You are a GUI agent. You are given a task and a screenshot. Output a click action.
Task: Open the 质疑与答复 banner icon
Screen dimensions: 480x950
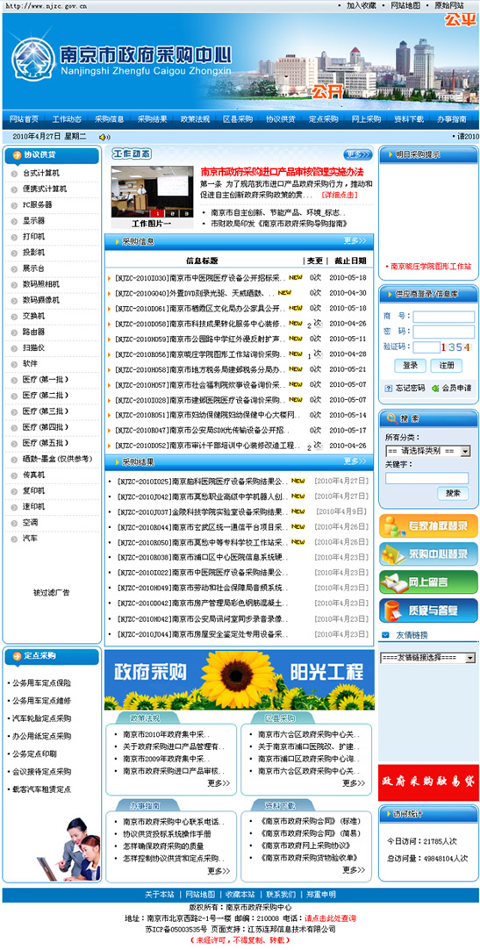tap(428, 611)
